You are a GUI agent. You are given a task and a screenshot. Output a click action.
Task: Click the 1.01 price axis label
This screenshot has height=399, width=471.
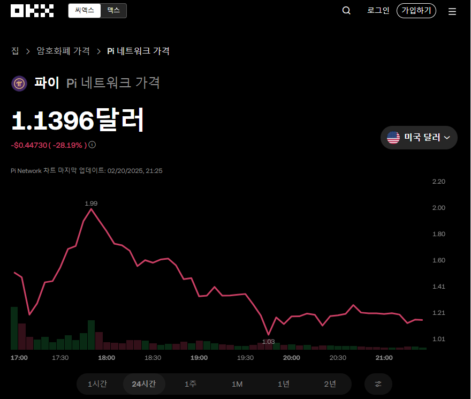438,339
